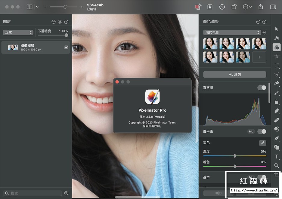Click the ML 增强 button
Screen dimensions: 282x199
[235, 74]
